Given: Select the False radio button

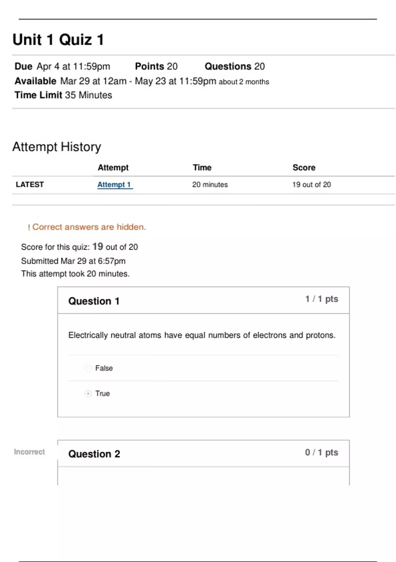Looking at the screenshot, I should tap(88, 368).
